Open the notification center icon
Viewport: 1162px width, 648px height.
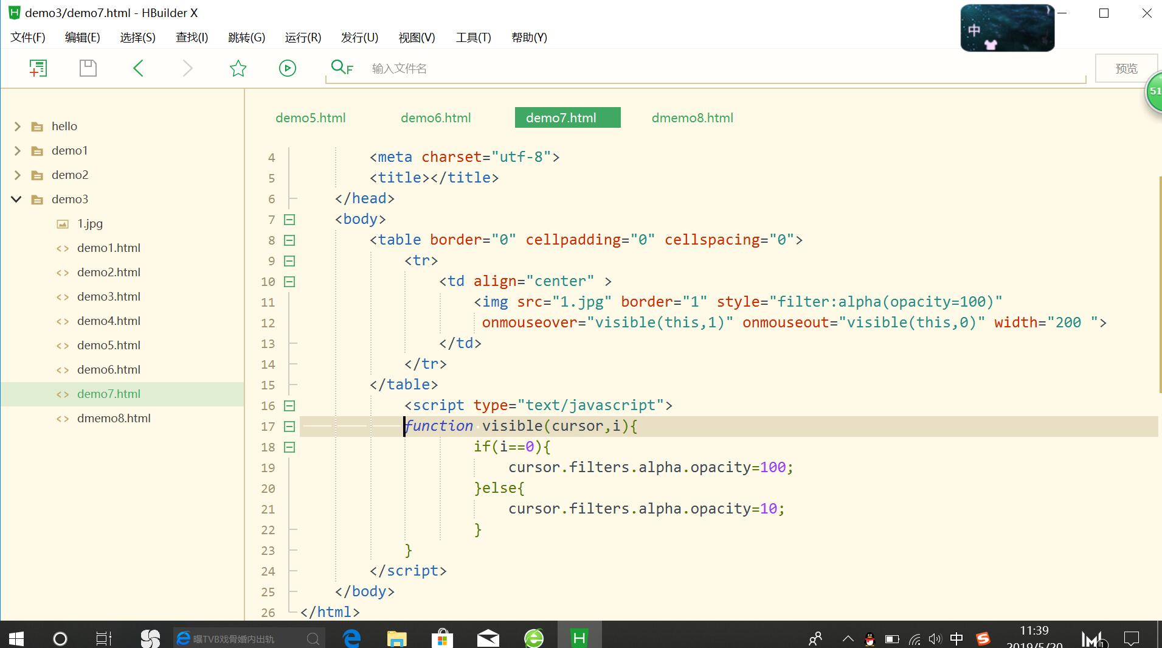[1132, 639]
